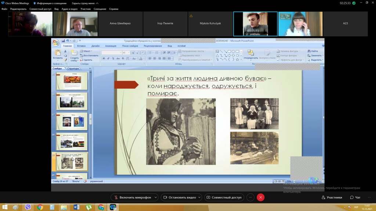The width and height of the screenshot is (376, 211).
Task: Toggle the mute icon on mikhailo's tile
Action: (x=247, y=34)
